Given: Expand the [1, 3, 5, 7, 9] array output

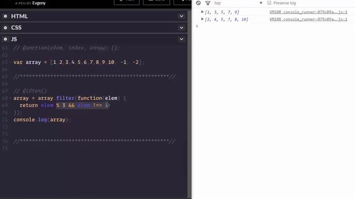Looking at the screenshot, I should tap(202, 12).
